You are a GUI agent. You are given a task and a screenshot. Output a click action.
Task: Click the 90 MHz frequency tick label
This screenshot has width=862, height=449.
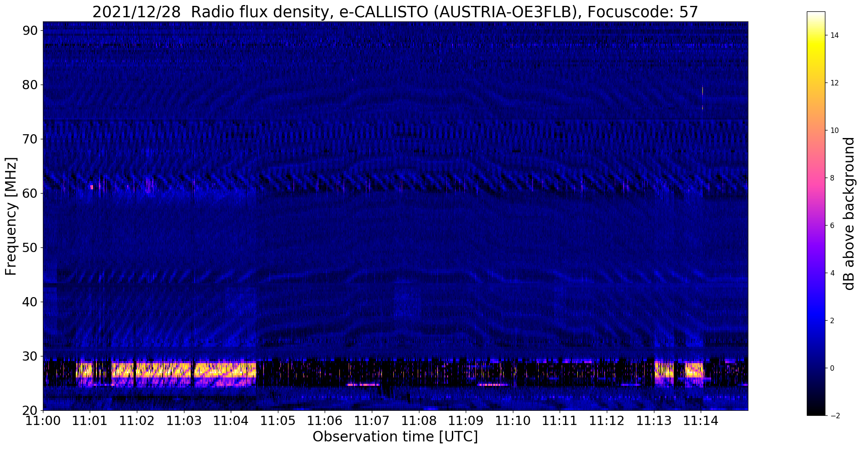click(x=30, y=30)
